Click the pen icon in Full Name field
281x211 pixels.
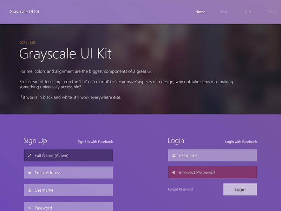pos(30,155)
